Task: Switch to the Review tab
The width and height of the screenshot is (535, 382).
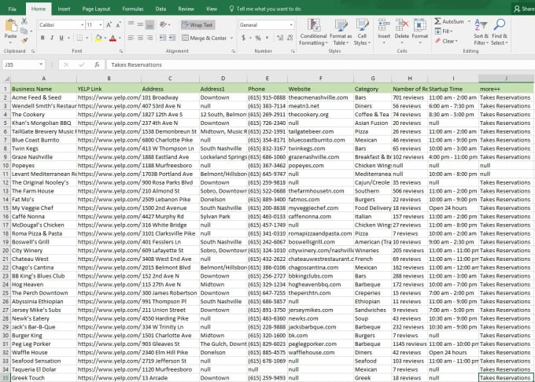Action: coord(186,9)
